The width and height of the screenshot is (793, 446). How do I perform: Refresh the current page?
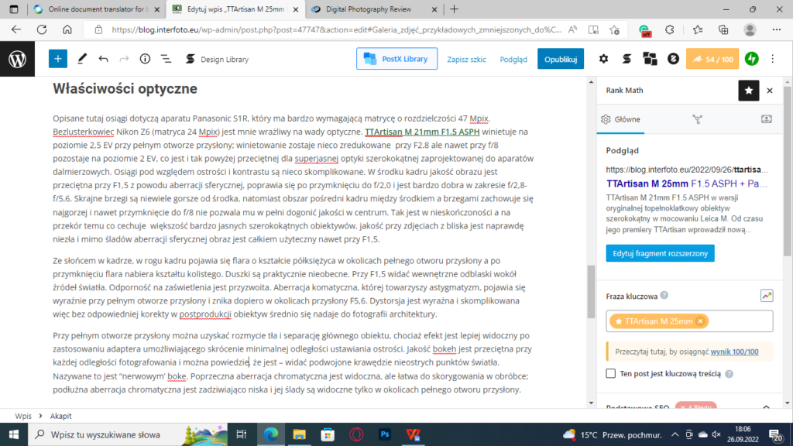pos(42,30)
